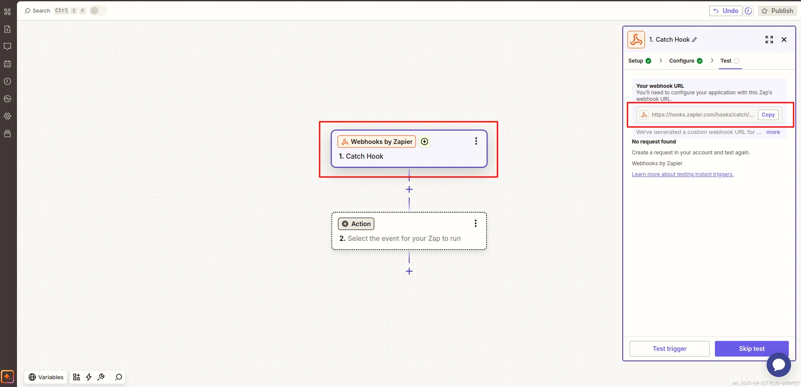Click the calendar icon in left sidebar
801x387 pixels.
[7, 64]
